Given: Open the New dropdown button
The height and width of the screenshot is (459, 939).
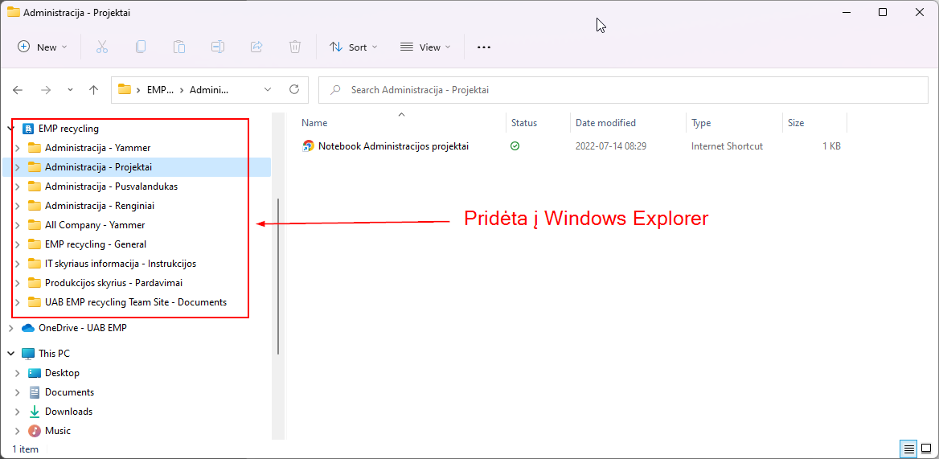Looking at the screenshot, I should point(43,47).
